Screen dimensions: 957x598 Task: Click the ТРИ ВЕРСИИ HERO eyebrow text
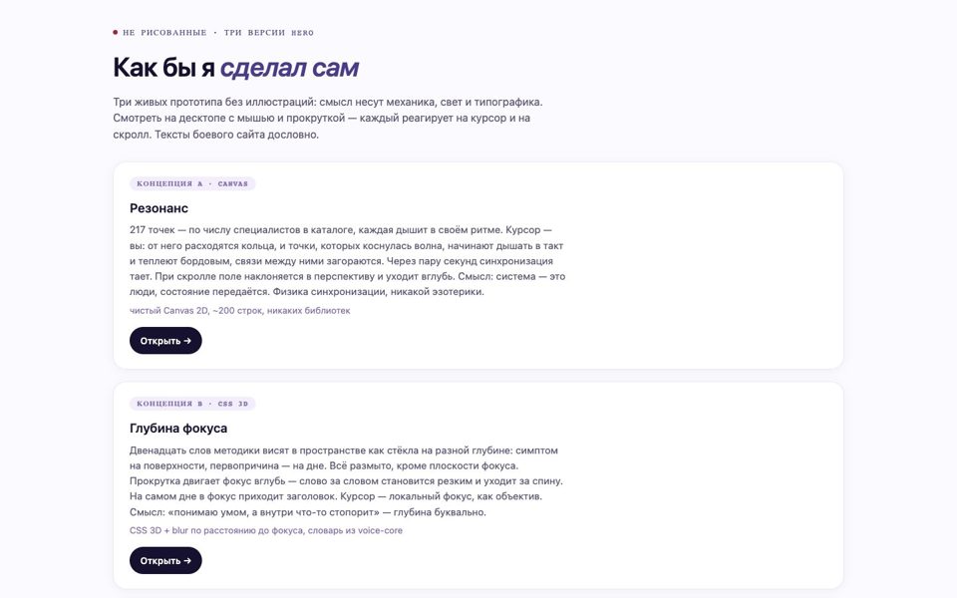pos(268,33)
